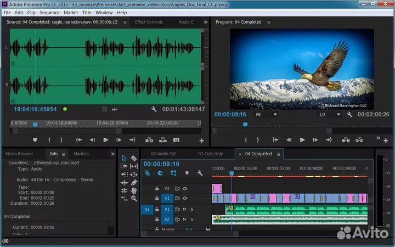
Task: Select the Selection arrow tool
Action: click(x=124, y=158)
